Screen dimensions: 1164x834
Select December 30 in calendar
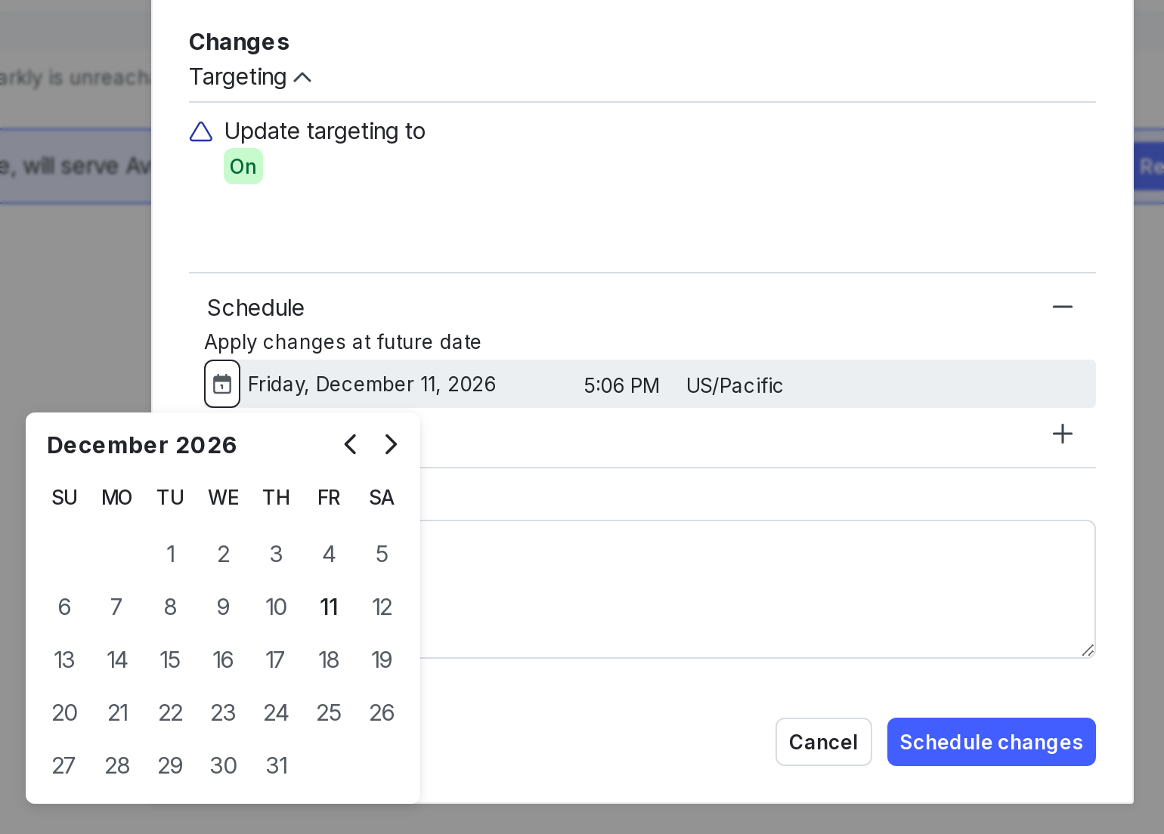224,766
